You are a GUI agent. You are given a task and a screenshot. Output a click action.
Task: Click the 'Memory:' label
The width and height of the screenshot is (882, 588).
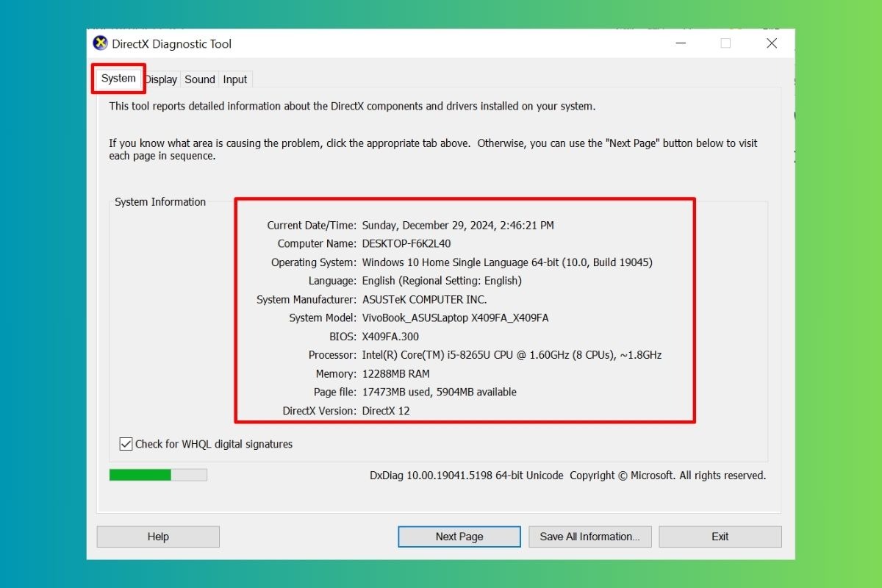coord(337,374)
